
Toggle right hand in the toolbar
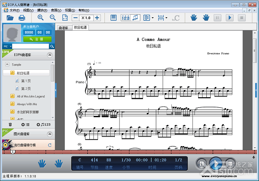pyautogui.click(x=206, y=18)
